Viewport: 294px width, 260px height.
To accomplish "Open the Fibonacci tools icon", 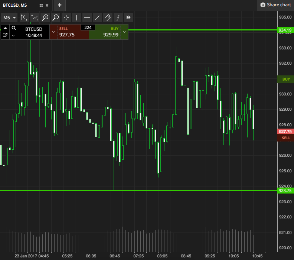I will pos(118,17).
